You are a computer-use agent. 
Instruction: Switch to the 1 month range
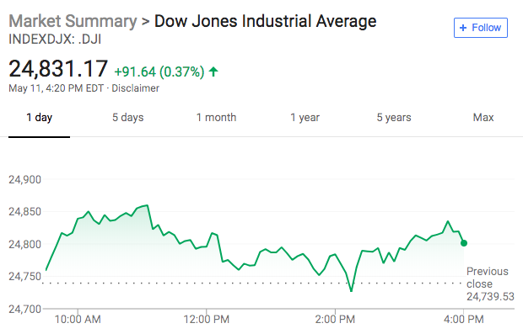tap(216, 118)
